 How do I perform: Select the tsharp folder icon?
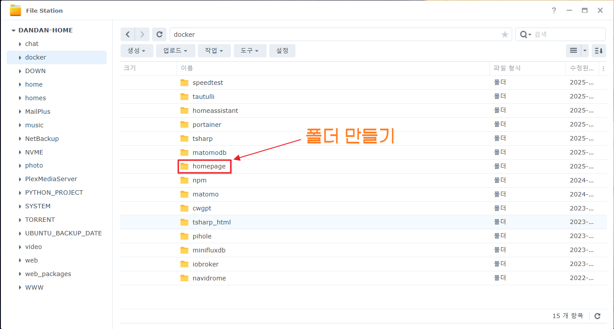click(184, 139)
